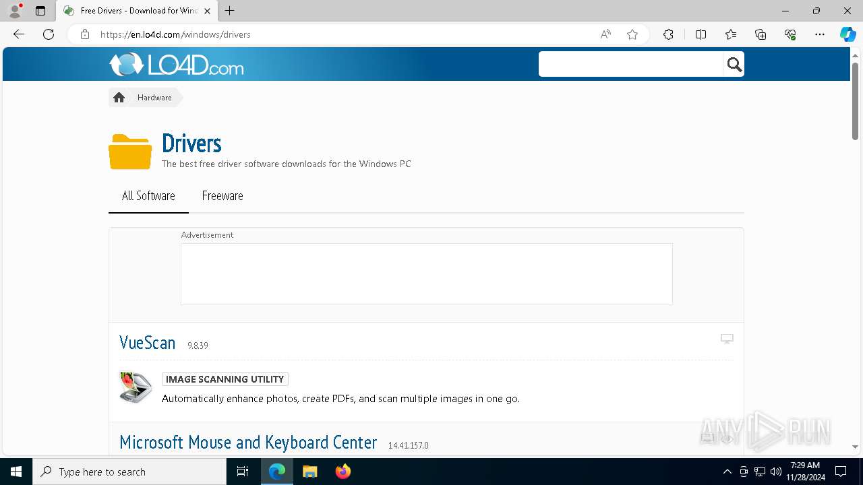
Task: View site information lock icon
Action: pyautogui.click(x=84, y=34)
